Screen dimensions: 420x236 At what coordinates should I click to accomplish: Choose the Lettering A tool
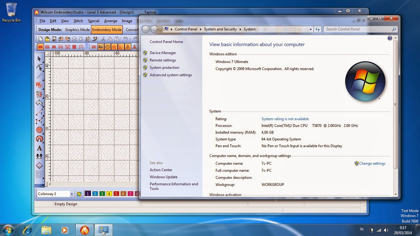point(39,148)
